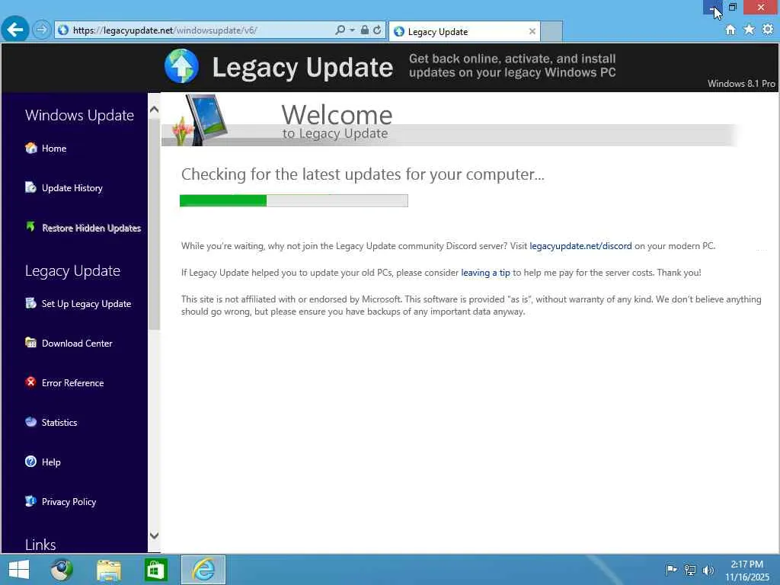780x585 pixels.
Task: Click the green update-check progress bar
Action: (293, 200)
